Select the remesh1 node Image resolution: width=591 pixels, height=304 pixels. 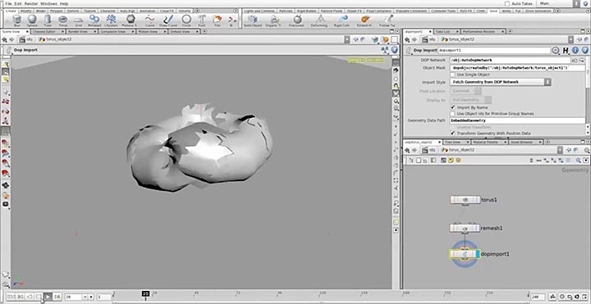[x=465, y=228]
